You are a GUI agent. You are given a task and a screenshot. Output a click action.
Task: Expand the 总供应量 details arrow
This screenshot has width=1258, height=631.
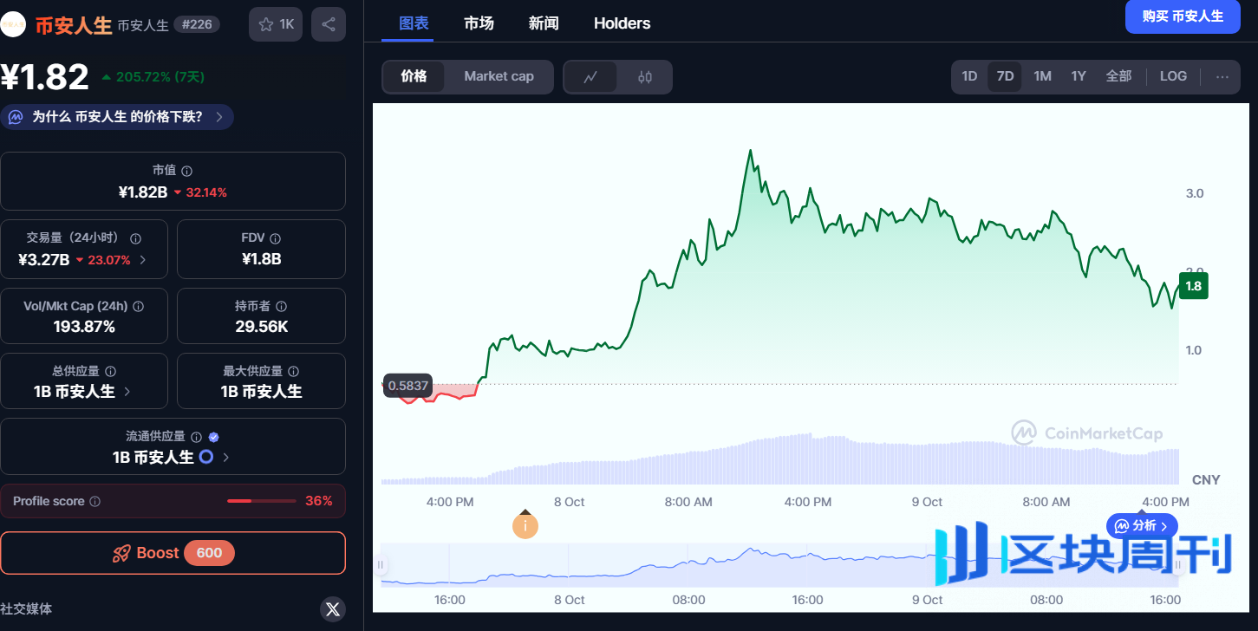coord(127,392)
